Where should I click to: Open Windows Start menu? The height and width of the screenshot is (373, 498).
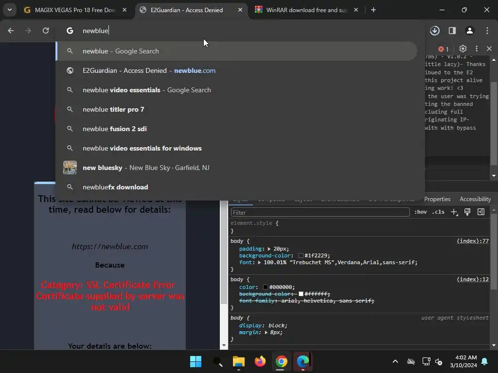[x=196, y=361]
